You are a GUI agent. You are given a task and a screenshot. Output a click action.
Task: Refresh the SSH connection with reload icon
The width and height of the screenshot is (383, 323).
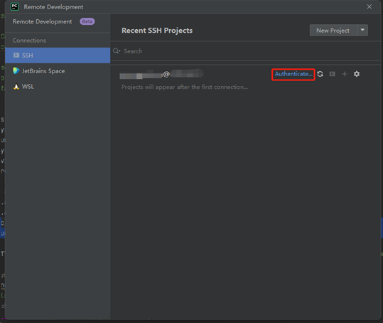(320, 74)
